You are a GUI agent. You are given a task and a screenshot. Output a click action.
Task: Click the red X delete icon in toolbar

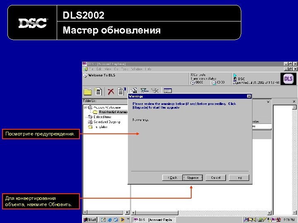111,92
